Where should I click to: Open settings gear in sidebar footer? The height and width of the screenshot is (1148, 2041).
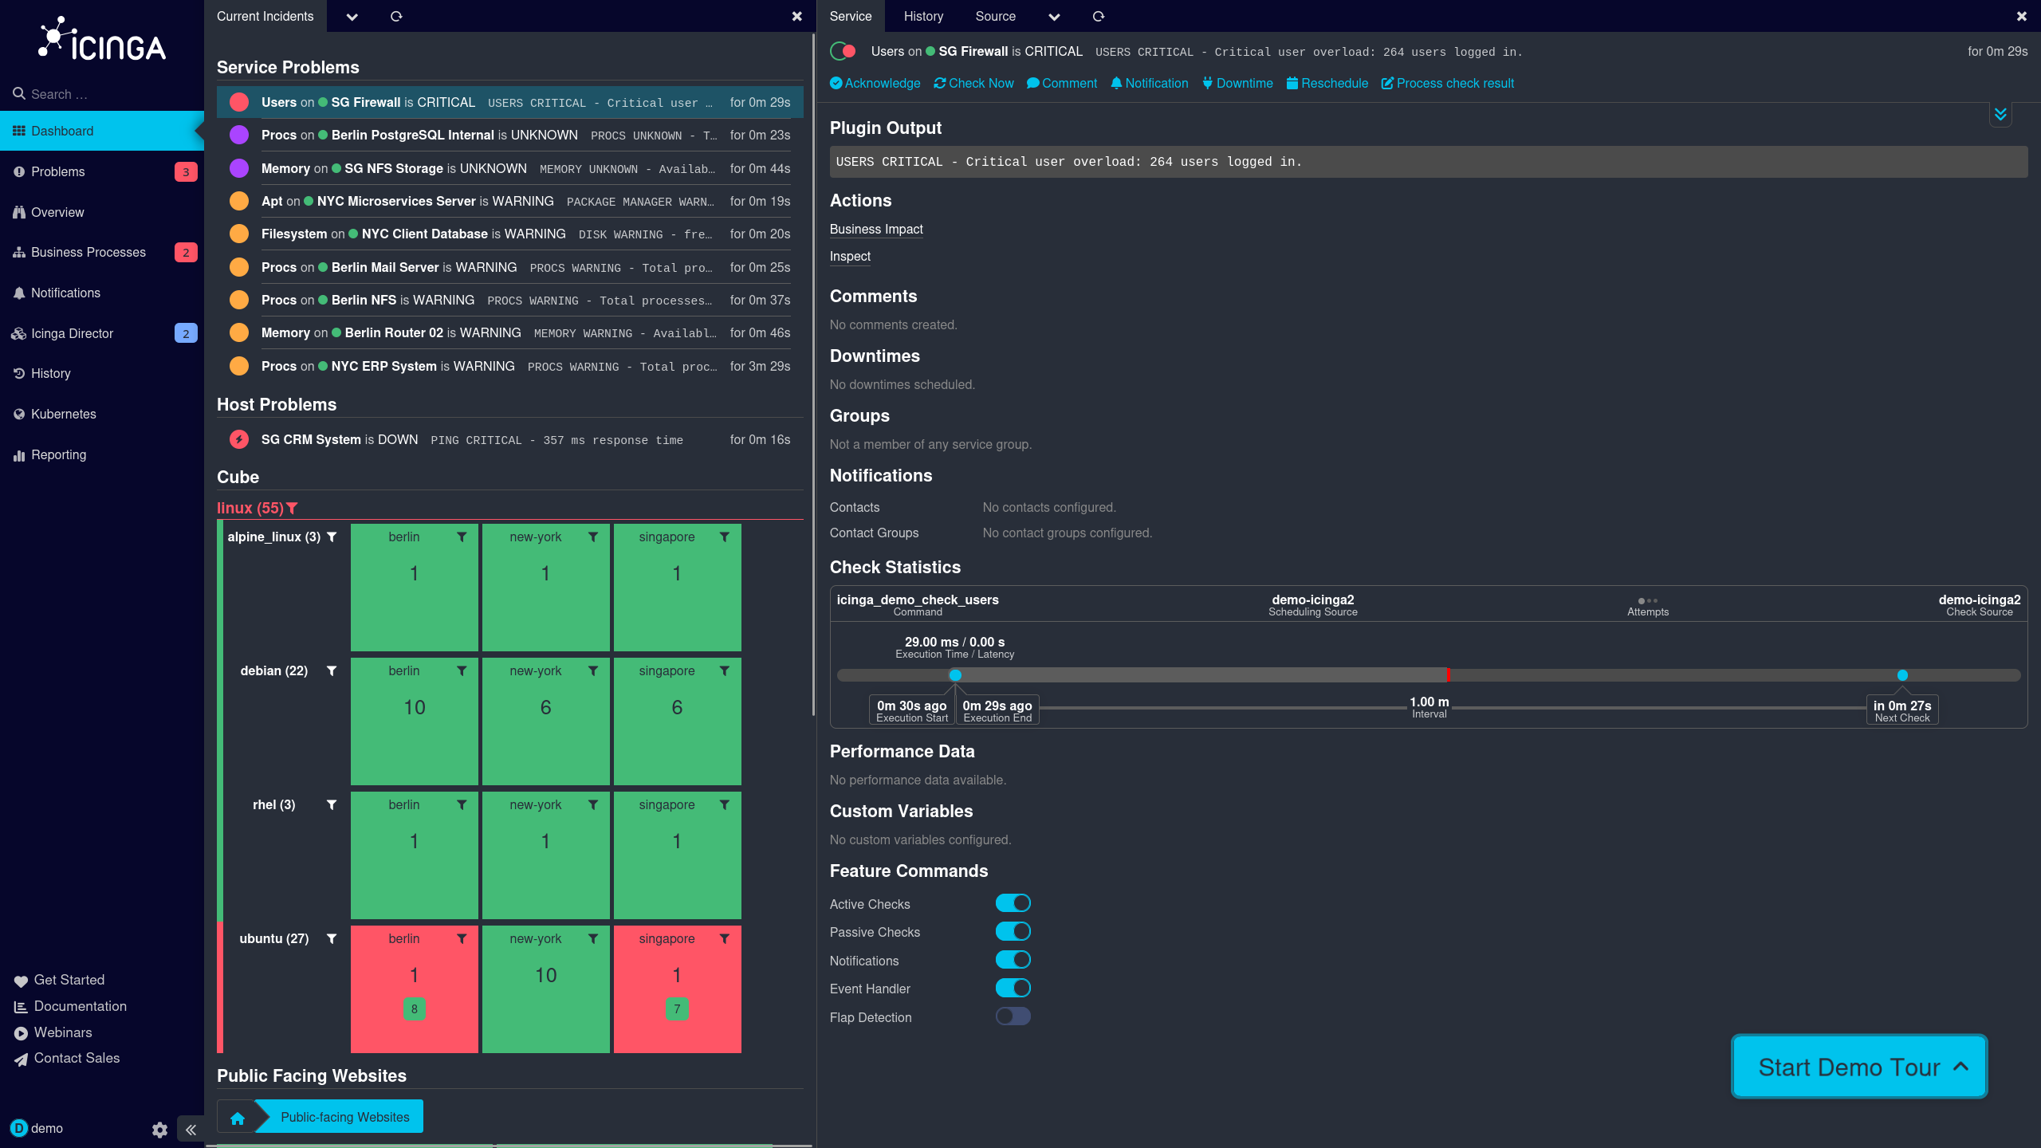(159, 1130)
